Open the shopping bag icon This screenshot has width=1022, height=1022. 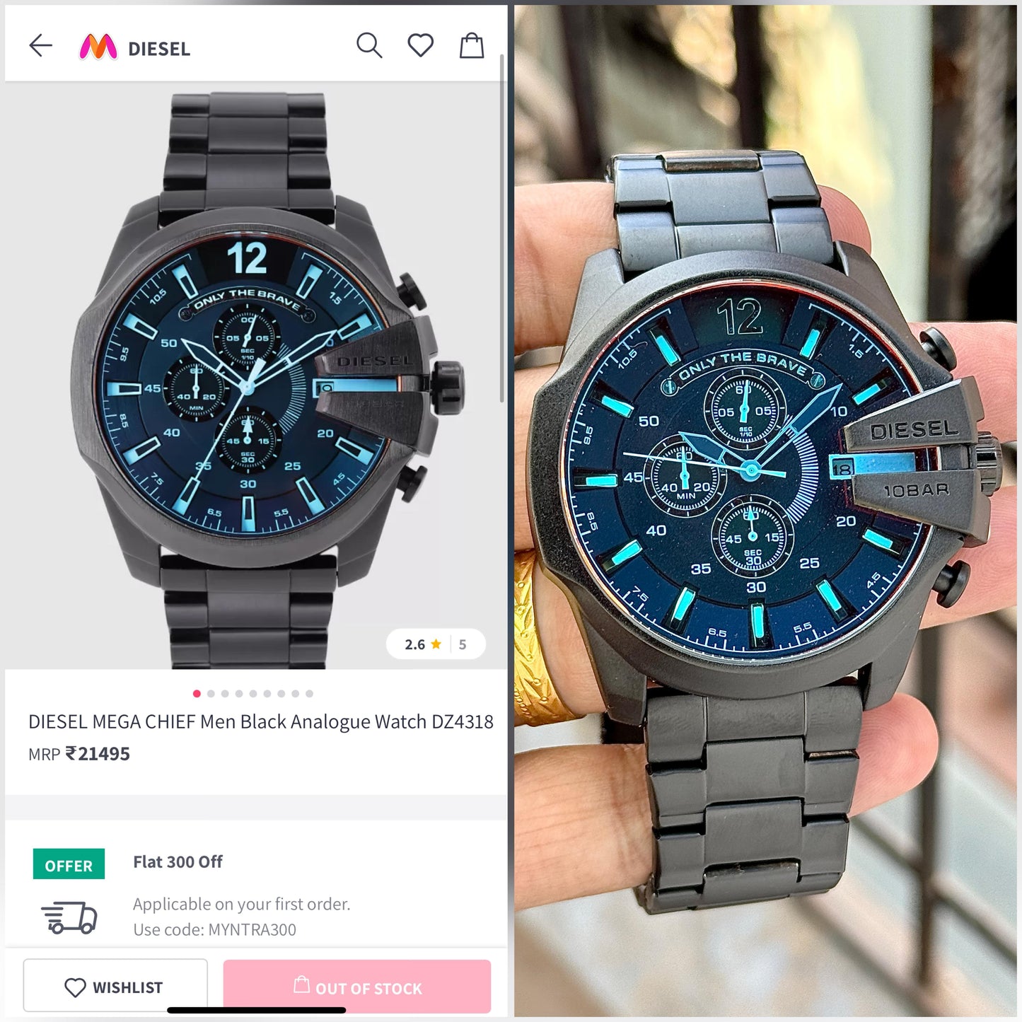[x=472, y=46]
